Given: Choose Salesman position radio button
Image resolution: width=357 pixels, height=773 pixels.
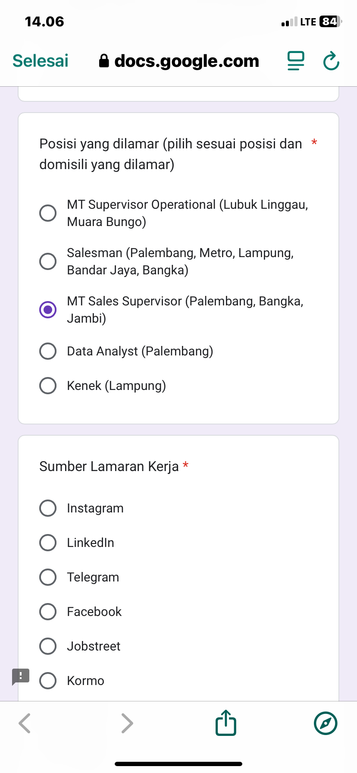Looking at the screenshot, I should 48,261.
